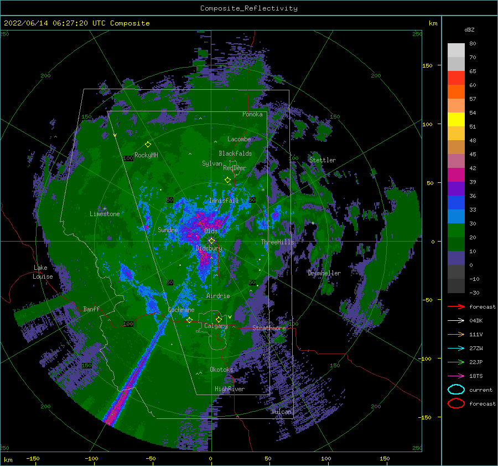The width and height of the screenshot is (498, 466).
Task: Click the Cochrane city label
Action: (181, 310)
